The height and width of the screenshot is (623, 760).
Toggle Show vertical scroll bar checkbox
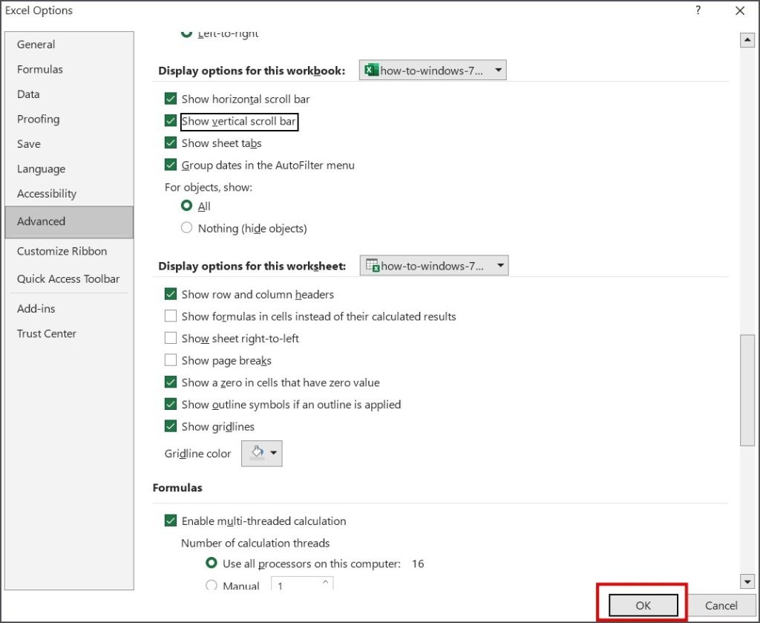[x=171, y=121]
